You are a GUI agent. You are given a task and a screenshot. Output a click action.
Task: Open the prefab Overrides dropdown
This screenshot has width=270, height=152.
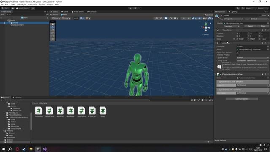[231, 26]
